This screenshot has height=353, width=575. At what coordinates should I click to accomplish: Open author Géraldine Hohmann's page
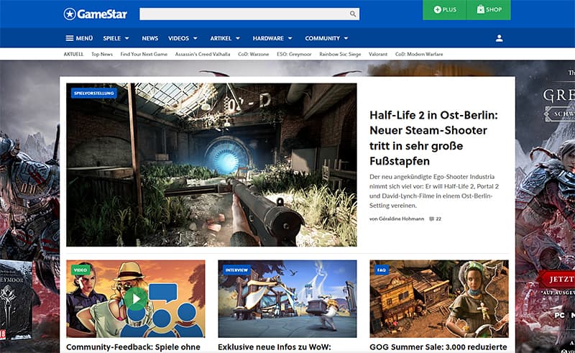401,219
